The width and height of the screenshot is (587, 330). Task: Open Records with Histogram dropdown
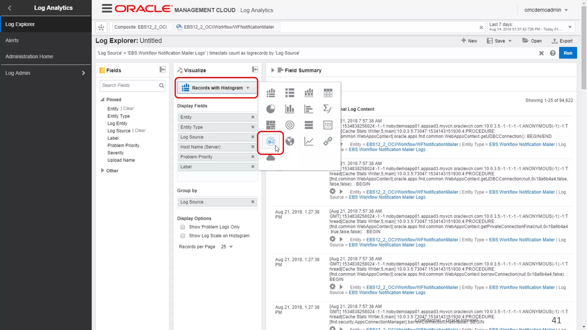pos(217,88)
